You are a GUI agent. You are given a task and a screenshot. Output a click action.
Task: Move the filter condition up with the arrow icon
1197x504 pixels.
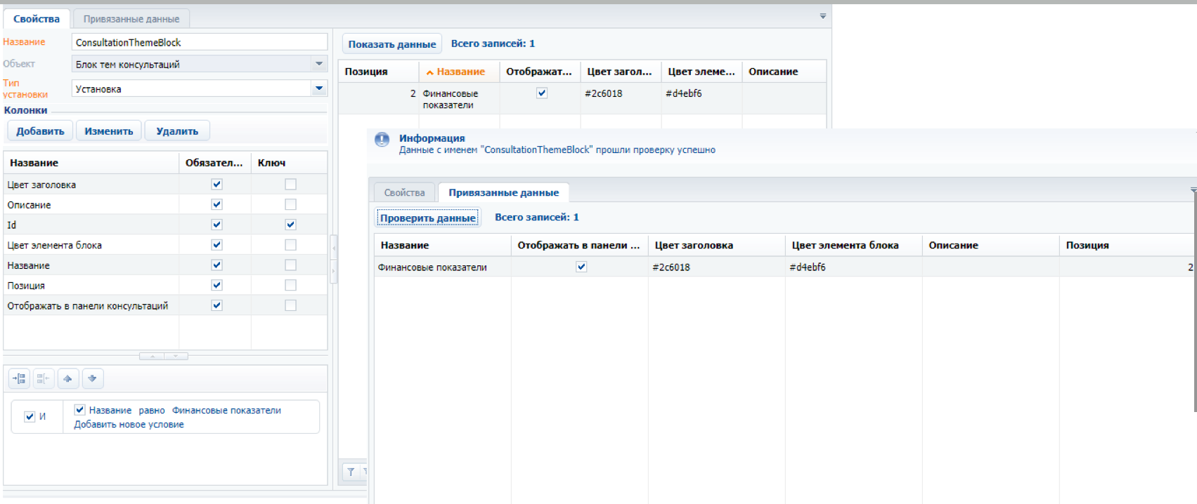tap(67, 379)
